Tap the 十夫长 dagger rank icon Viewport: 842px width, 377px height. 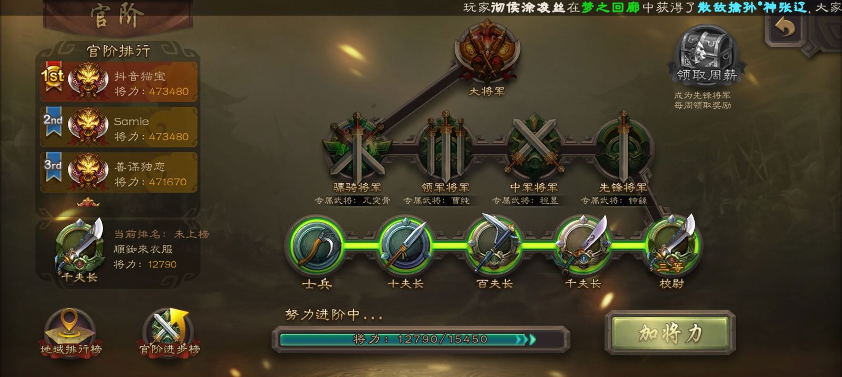coord(406,246)
